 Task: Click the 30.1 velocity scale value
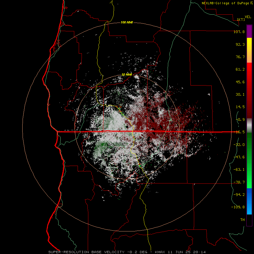click(x=240, y=95)
